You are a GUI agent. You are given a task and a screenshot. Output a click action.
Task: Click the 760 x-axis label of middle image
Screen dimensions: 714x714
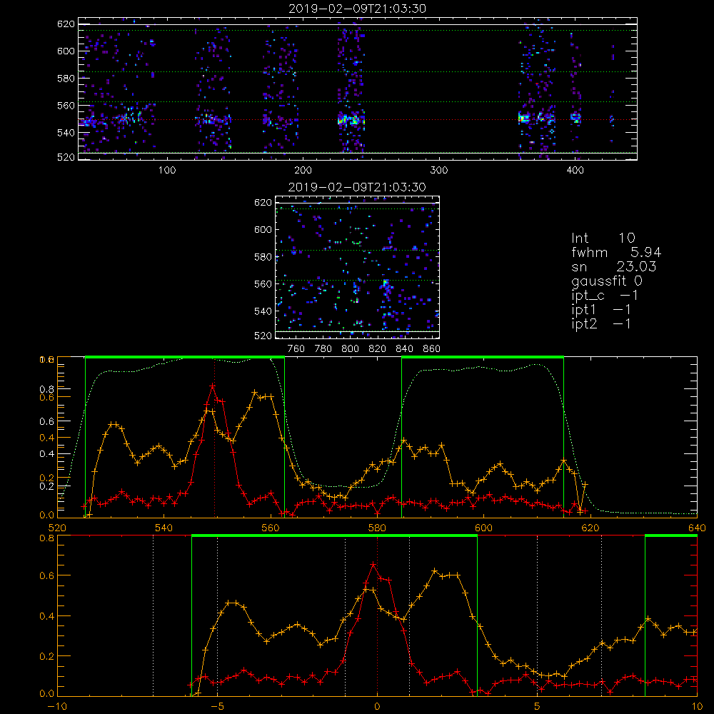[x=296, y=349]
